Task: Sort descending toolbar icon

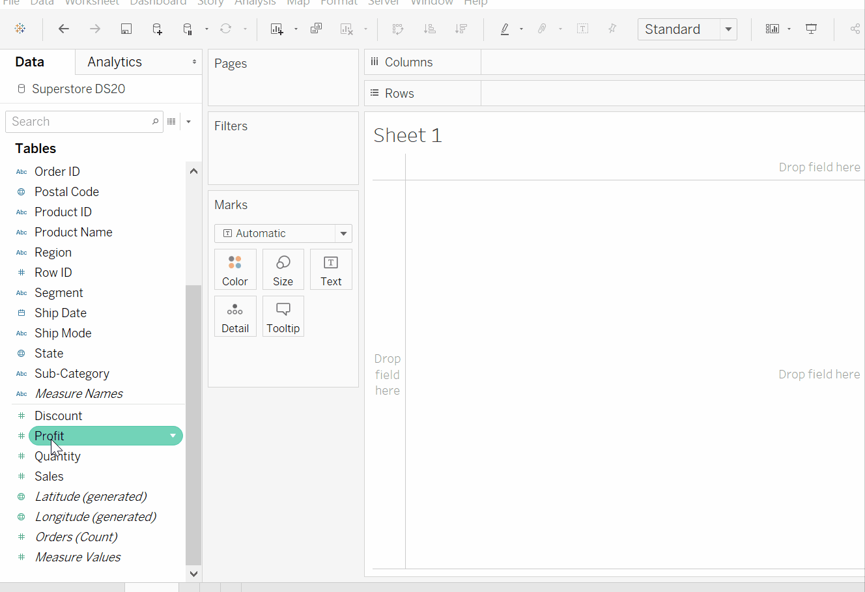Action: (x=461, y=29)
